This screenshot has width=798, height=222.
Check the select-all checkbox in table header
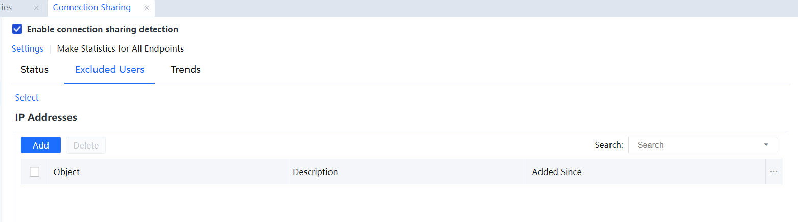[34, 172]
